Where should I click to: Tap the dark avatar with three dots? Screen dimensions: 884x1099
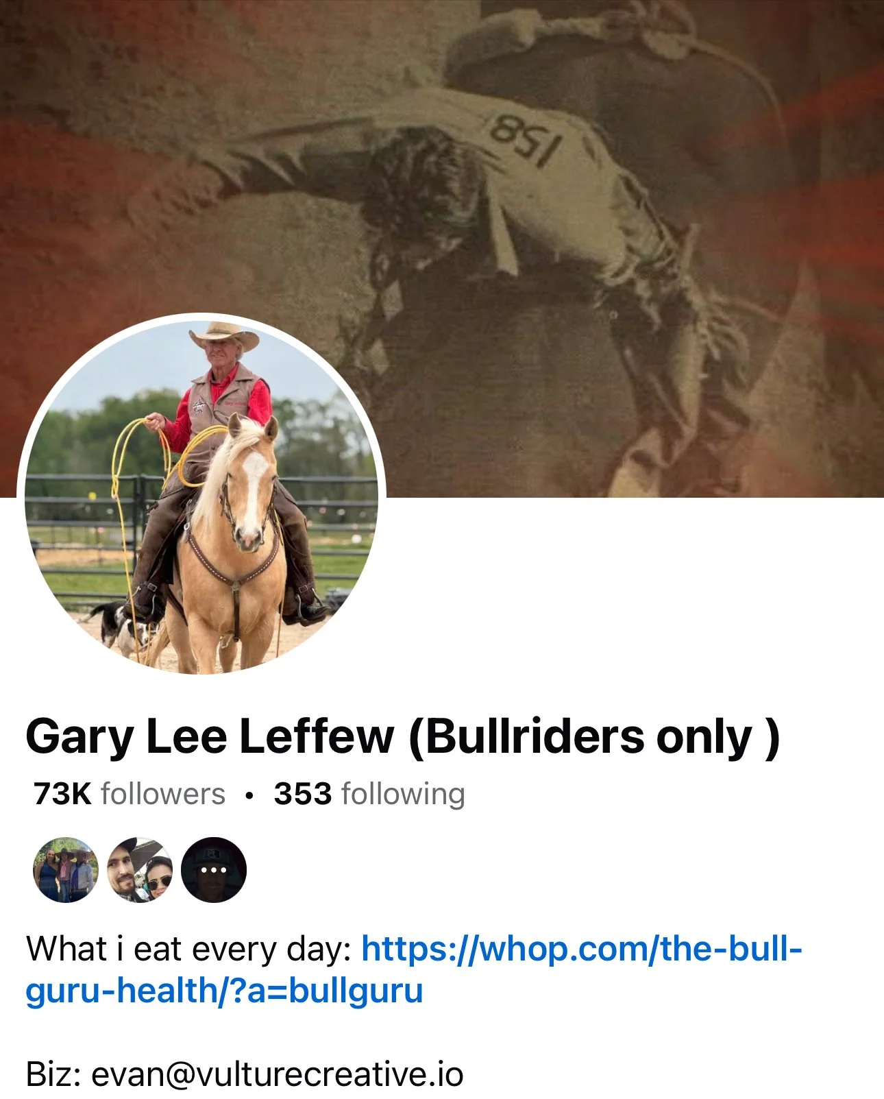214,869
